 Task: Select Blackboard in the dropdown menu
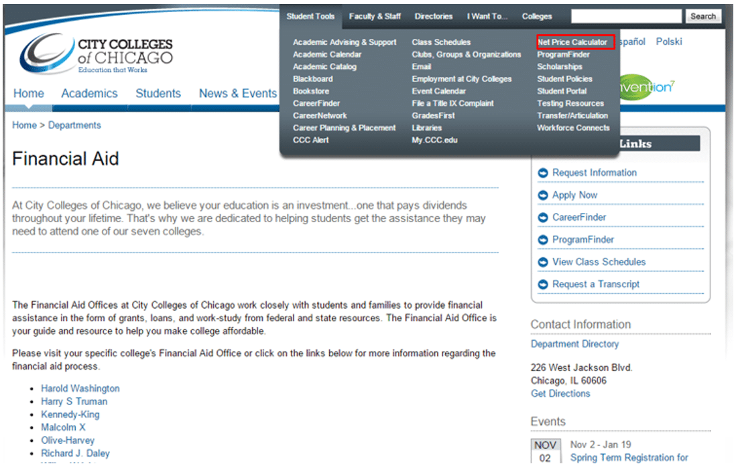coord(313,79)
